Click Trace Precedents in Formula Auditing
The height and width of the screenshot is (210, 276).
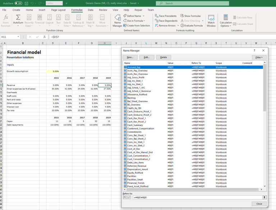(x=166, y=16)
